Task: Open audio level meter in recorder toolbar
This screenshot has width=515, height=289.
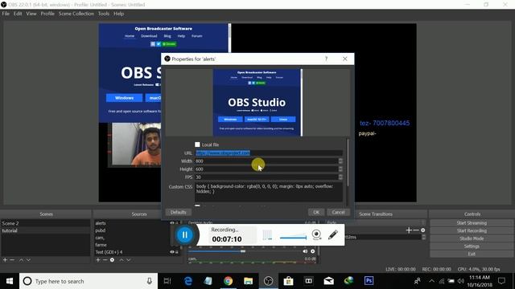Action: (267, 235)
